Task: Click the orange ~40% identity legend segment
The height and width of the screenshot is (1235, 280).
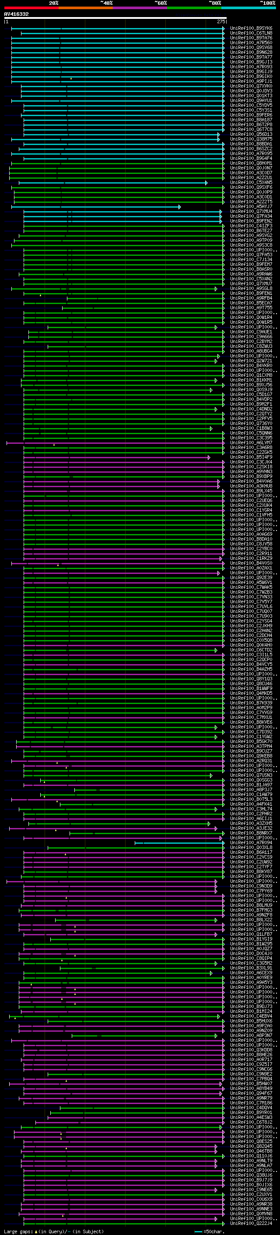Action: tap(86, 8)
